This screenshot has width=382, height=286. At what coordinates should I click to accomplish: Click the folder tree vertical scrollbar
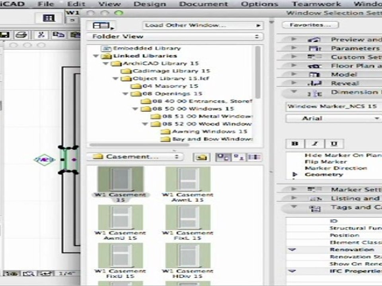tap(257, 72)
